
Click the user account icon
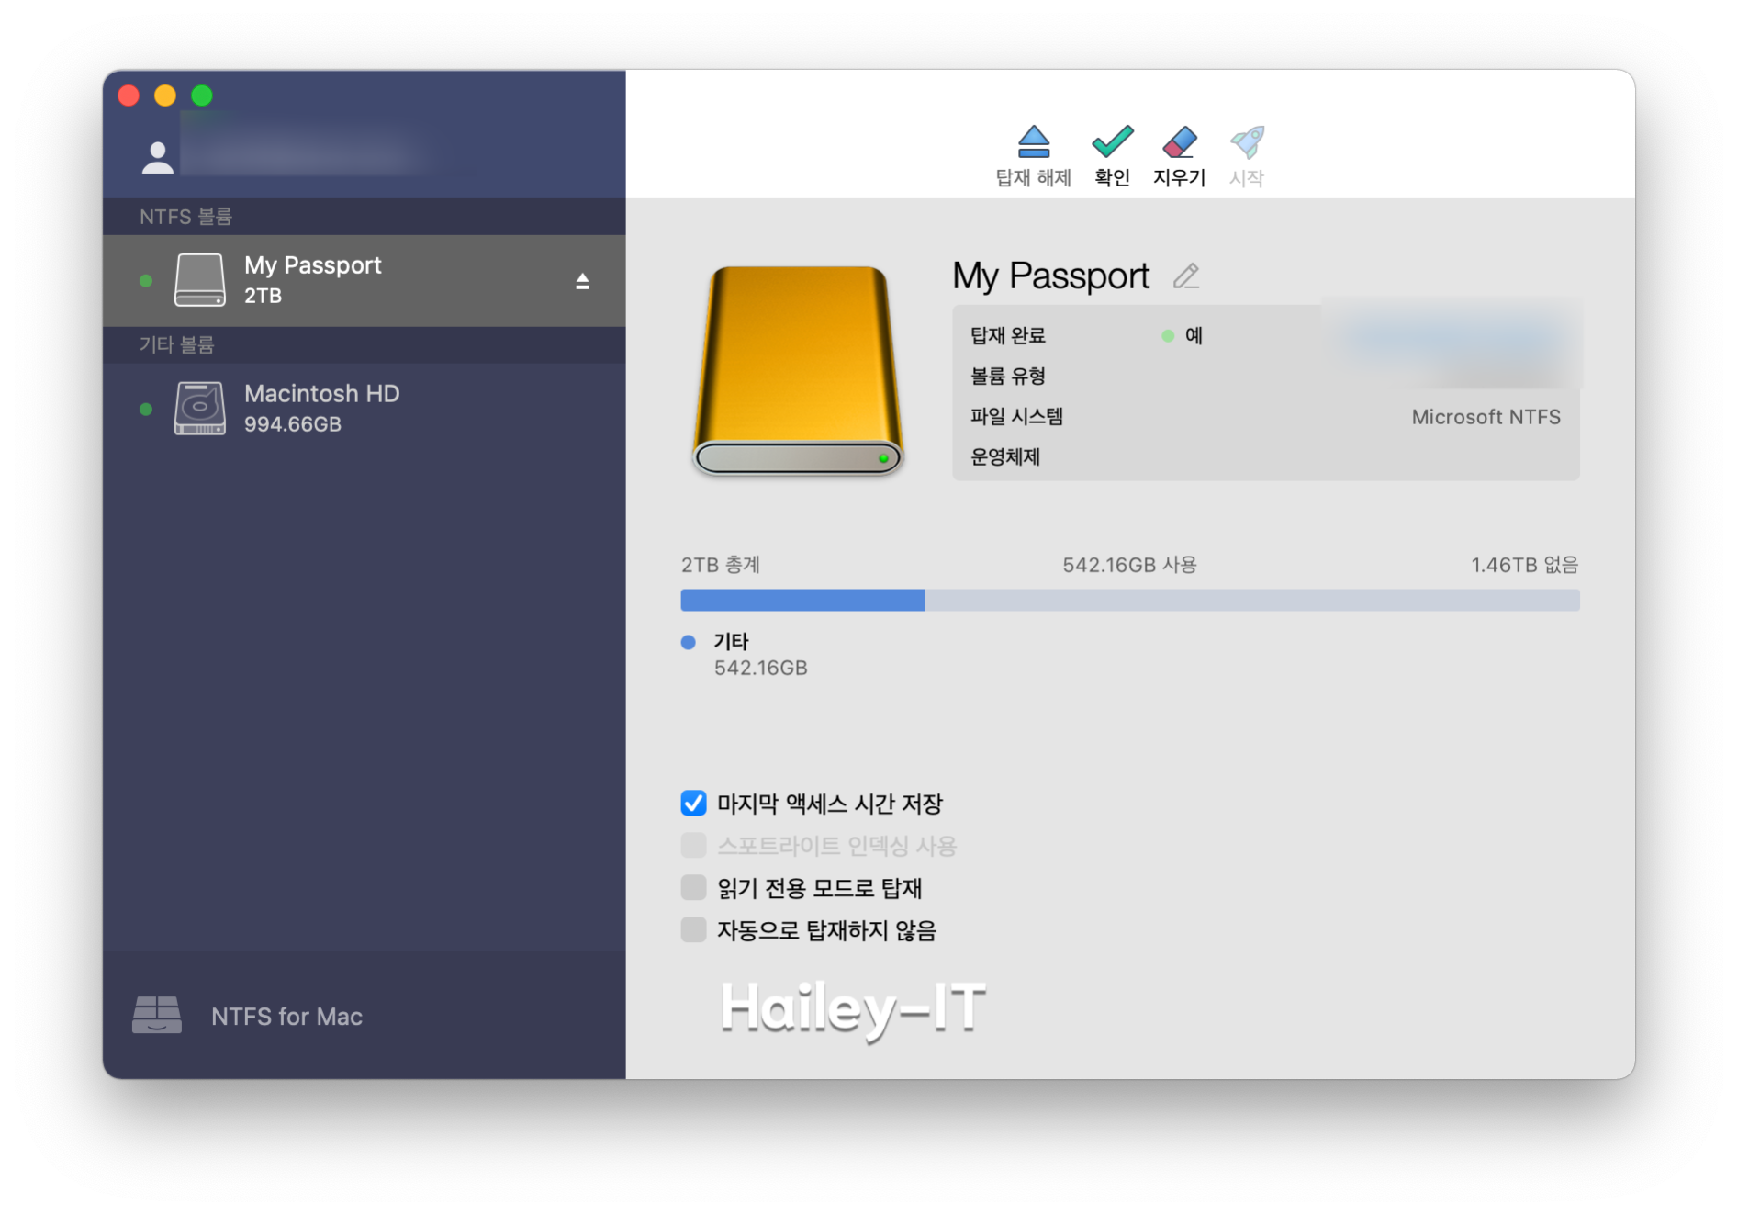point(158,157)
